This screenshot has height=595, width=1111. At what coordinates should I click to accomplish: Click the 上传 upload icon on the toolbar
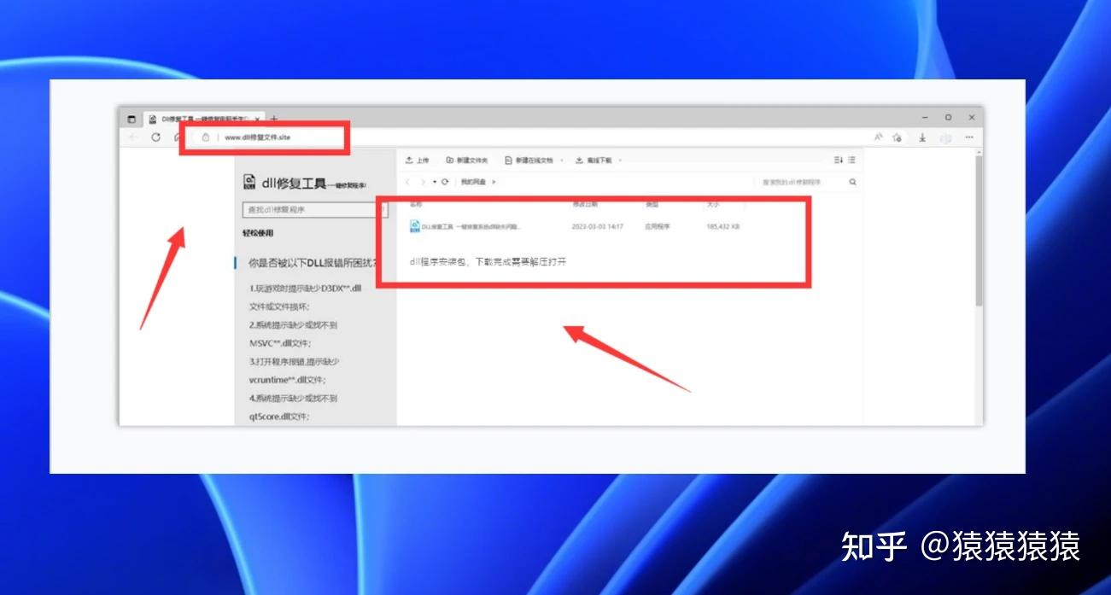point(407,159)
